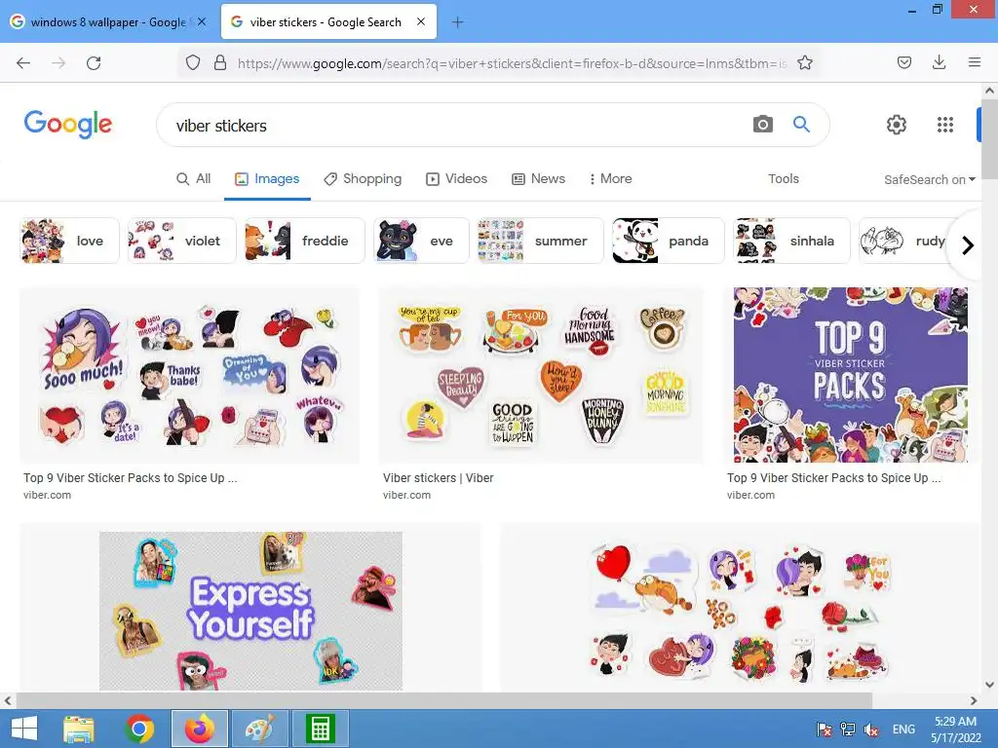
Task: Open Google quick settings gear
Action: (897, 125)
